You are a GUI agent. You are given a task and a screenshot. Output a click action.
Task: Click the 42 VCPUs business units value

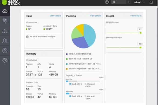pyautogui.click(x=39, y=97)
